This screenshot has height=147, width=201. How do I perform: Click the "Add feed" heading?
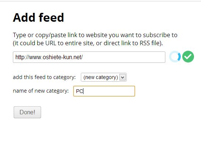pyautogui.click(x=38, y=18)
